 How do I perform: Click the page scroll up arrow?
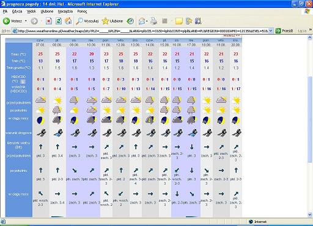click(x=310, y=37)
